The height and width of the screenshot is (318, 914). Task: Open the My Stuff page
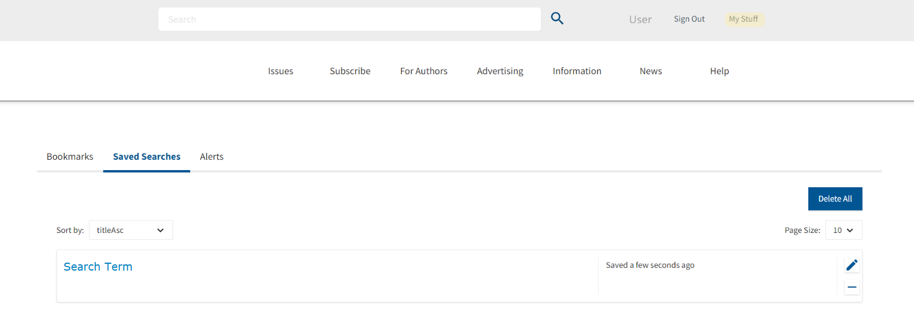(743, 19)
